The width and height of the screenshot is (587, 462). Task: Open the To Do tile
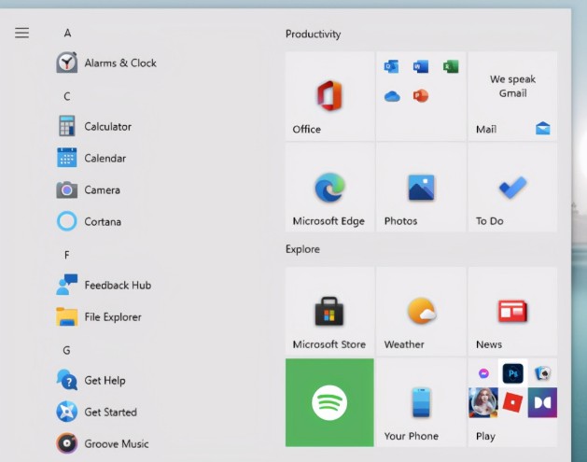(x=513, y=188)
